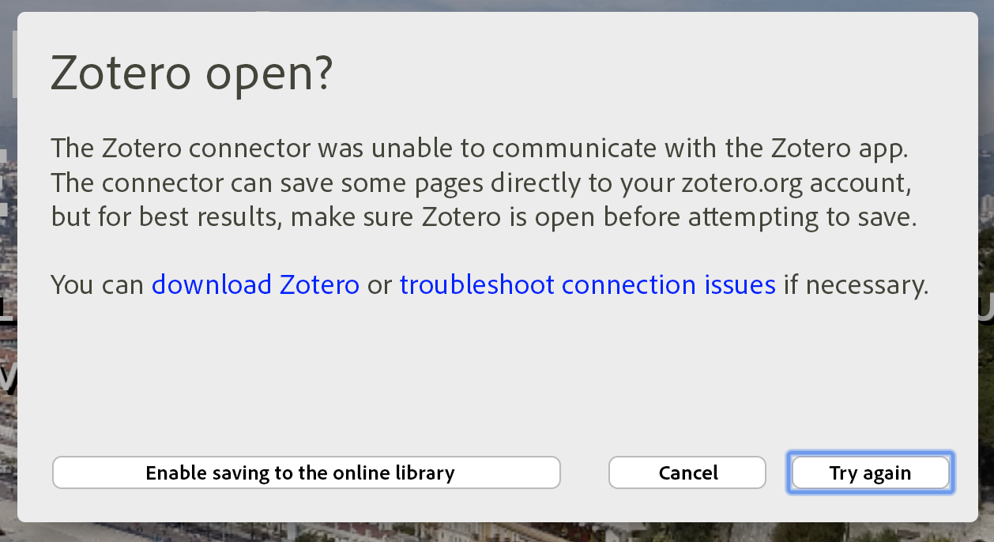Click the empty dialog area above the buttons

click(x=496, y=379)
